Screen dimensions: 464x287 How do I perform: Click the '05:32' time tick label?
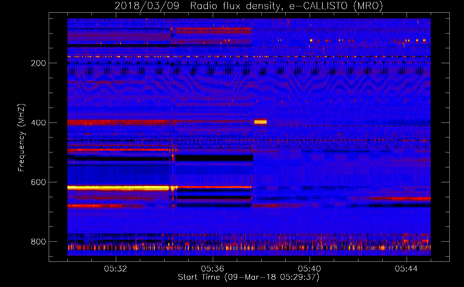point(116,269)
